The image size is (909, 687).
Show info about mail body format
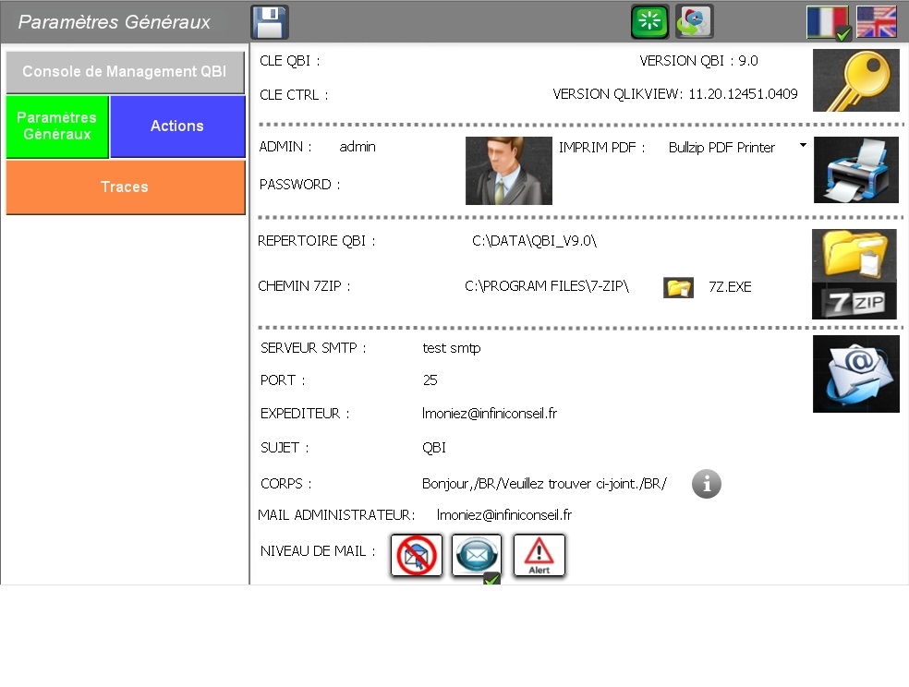[x=706, y=484]
